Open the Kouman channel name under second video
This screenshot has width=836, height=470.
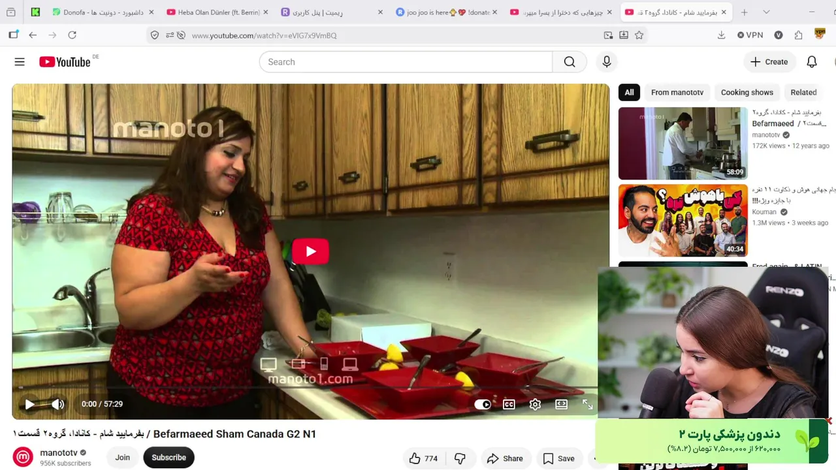[x=764, y=211]
